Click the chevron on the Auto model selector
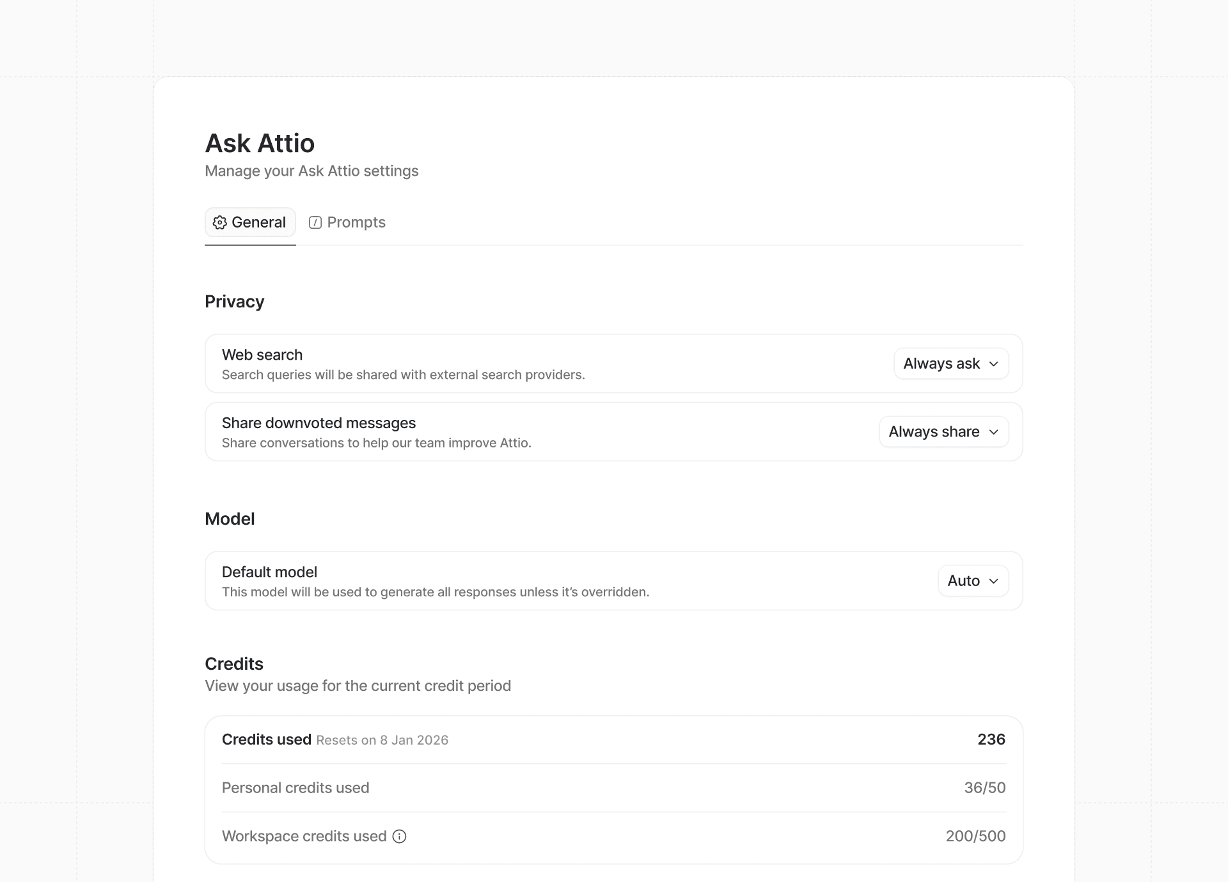Image resolution: width=1228 pixels, height=882 pixels. (x=993, y=580)
